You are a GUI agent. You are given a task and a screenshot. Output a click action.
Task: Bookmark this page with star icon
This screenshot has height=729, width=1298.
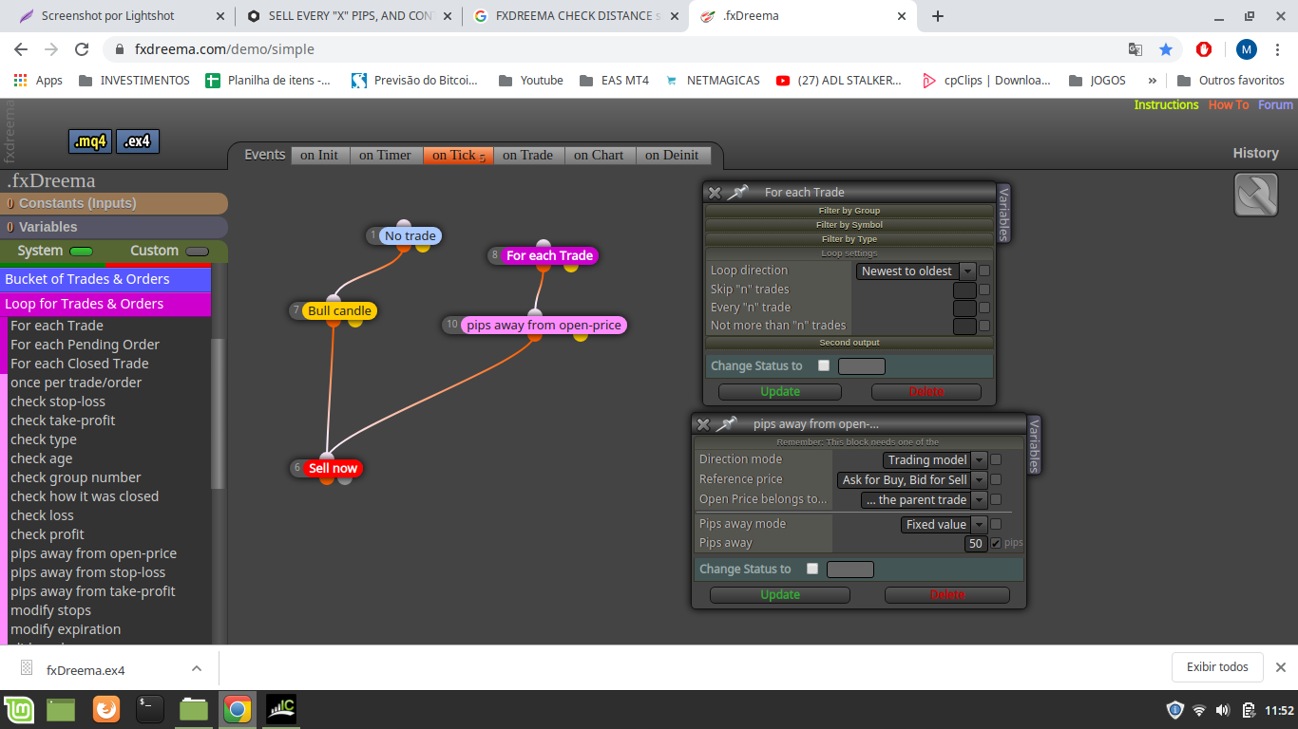[1166, 49]
